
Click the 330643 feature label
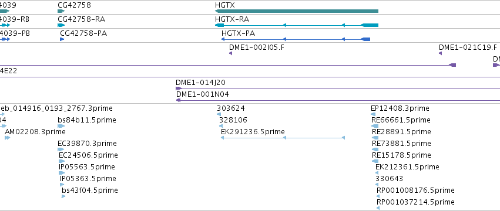click(x=390, y=178)
